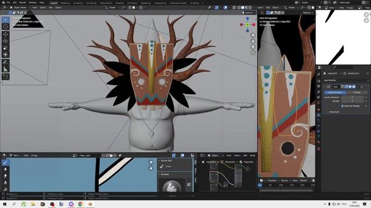Screen dimensions: 371x208
Task: Open the Object Mode dropdown
Action: [x=20, y=8]
